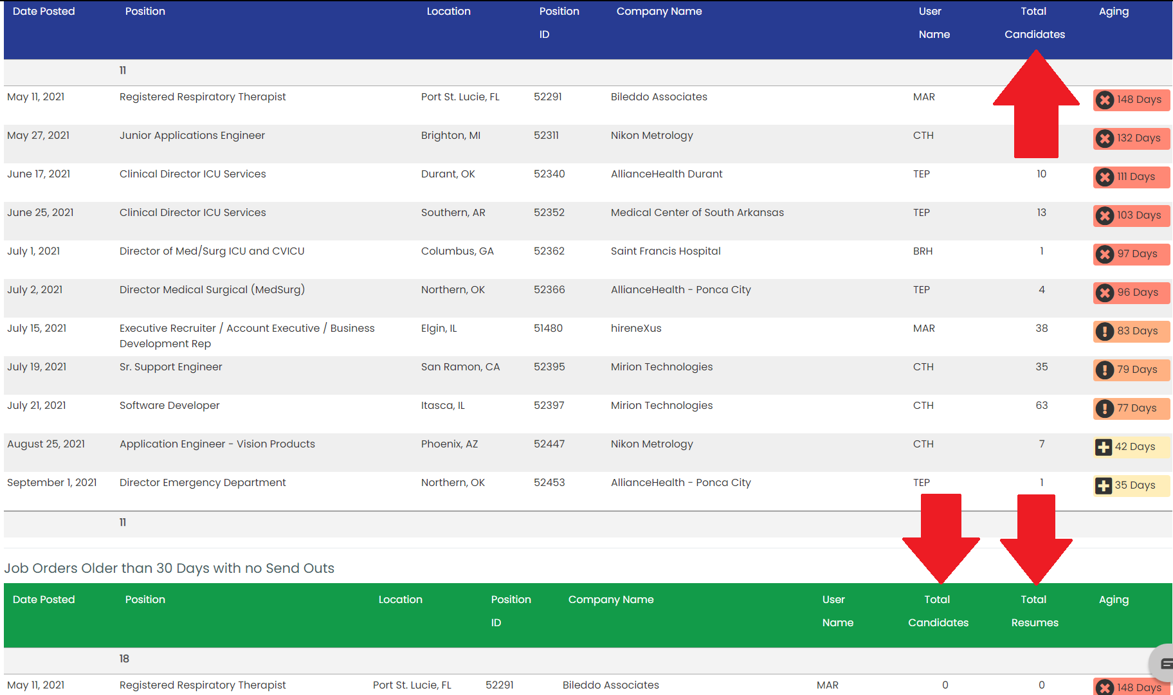
Task: Open the chat widget bubble
Action: 1163,663
